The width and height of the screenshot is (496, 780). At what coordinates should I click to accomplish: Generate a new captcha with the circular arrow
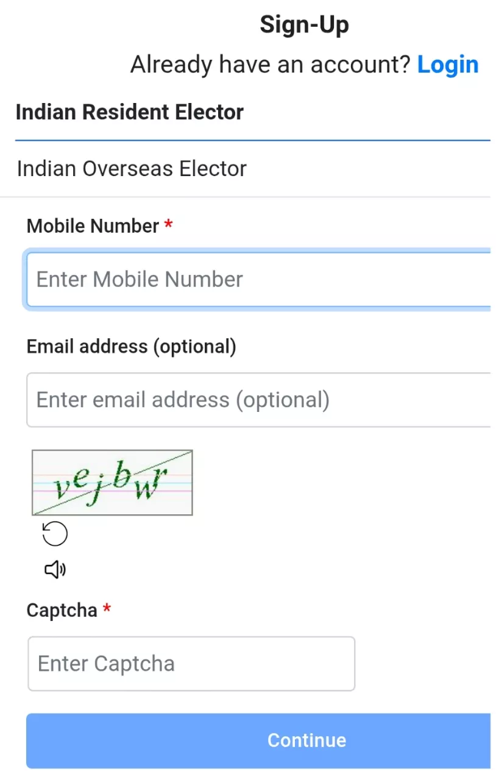point(54,533)
